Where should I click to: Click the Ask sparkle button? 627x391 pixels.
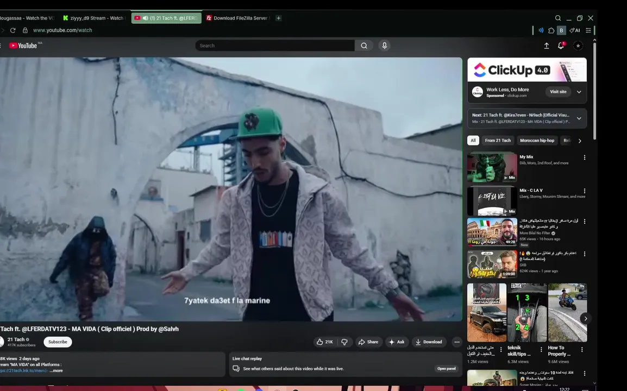click(397, 342)
